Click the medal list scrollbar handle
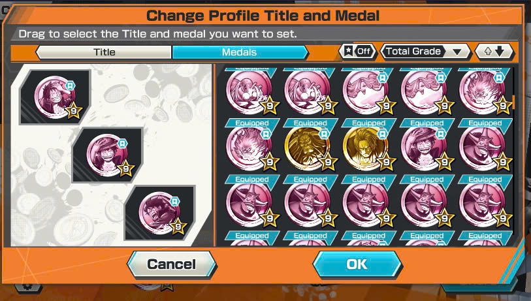The height and width of the screenshot is (301, 531). [514, 103]
